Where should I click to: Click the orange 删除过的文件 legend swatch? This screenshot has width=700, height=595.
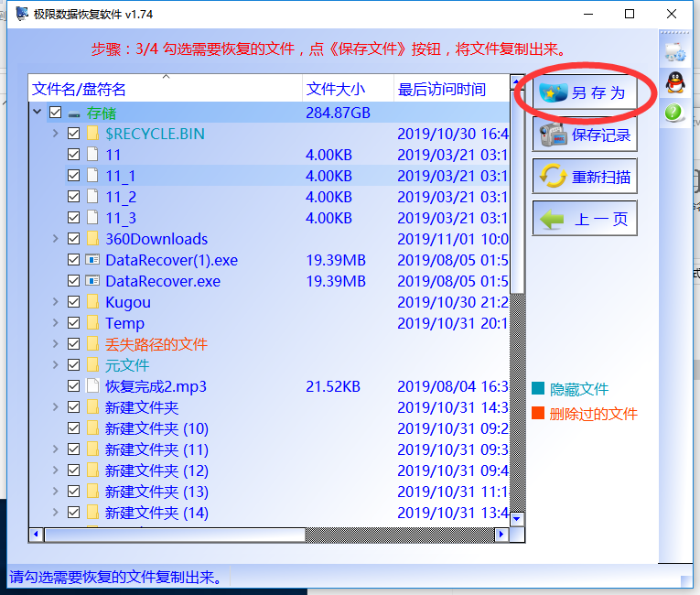538,414
